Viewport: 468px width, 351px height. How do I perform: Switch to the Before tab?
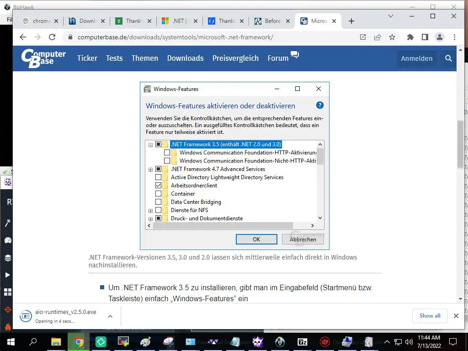(272, 21)
